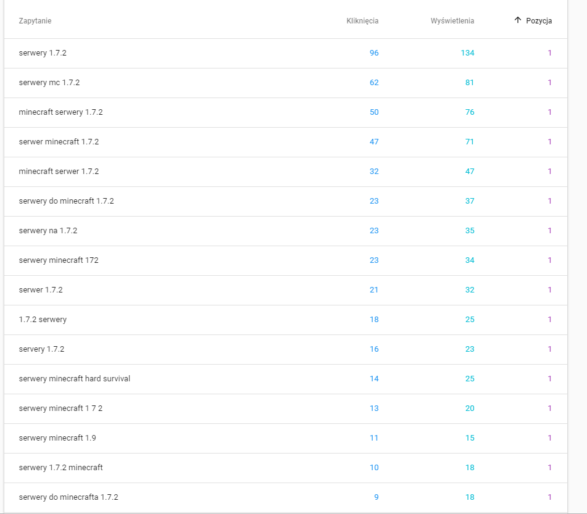This screenshot has height=514, width=587.
Task: Select the "serwery mc 1.7.2" query
Action: click(x=49, y=83)
